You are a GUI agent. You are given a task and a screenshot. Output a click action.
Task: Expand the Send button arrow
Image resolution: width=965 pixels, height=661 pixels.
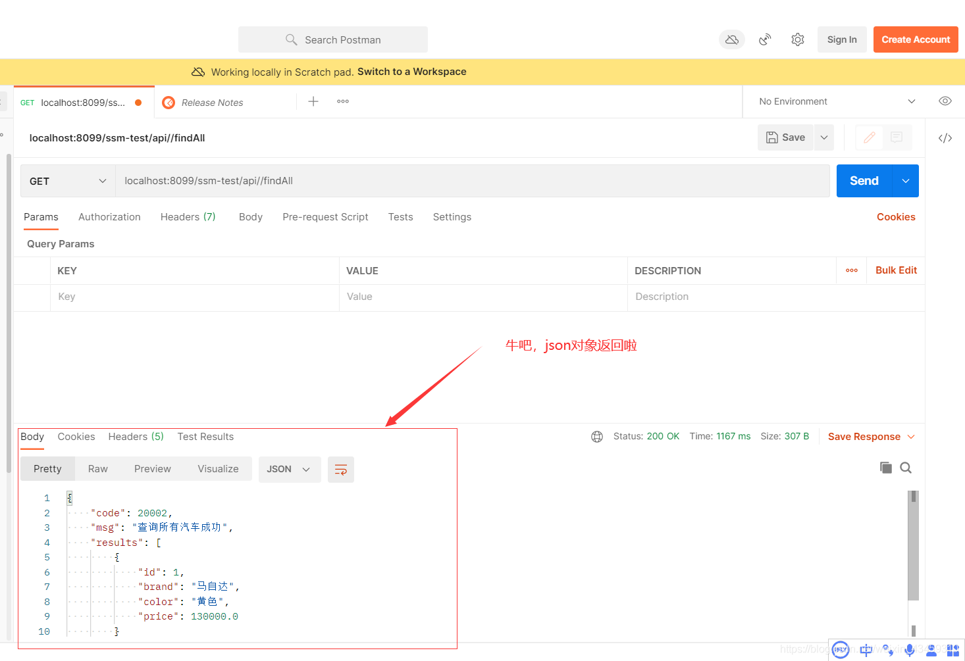point(906,181)
